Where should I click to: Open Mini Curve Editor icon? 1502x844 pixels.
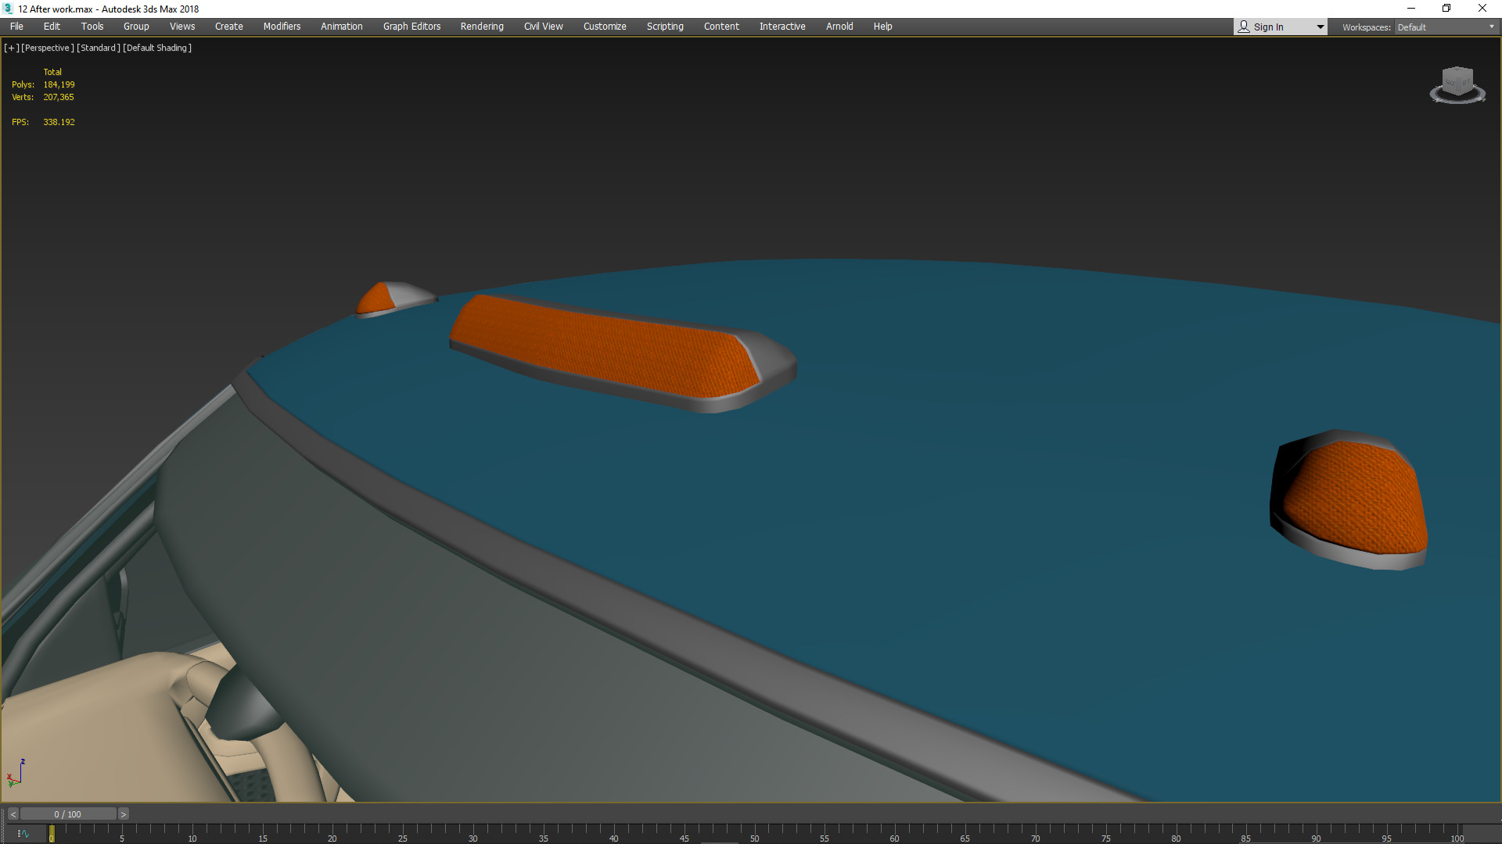(23, 834)
